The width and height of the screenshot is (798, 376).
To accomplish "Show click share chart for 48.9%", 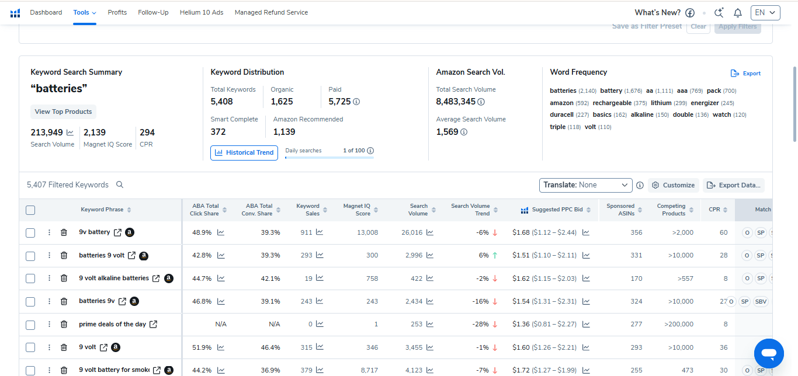I will 221,232.
